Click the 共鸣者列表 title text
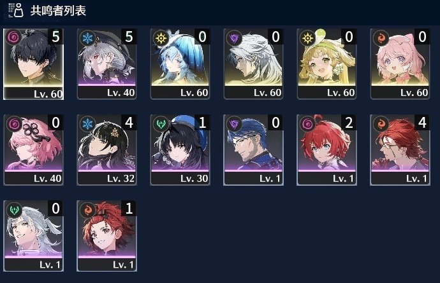The height and width of the screenshot is (283, 440). point(58,11)
